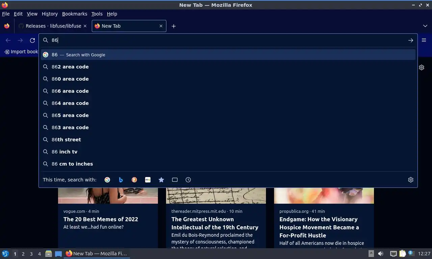Choose '862 area code' suggestion
Screen dimensions: 432x259
point(228,67)
